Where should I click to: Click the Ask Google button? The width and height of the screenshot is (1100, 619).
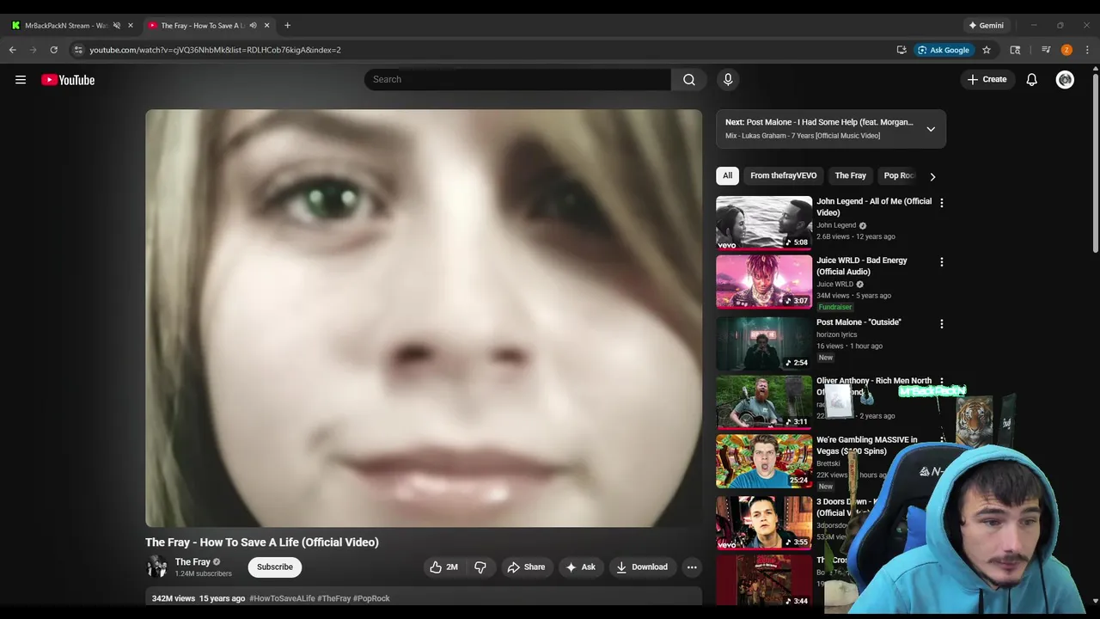944,50
